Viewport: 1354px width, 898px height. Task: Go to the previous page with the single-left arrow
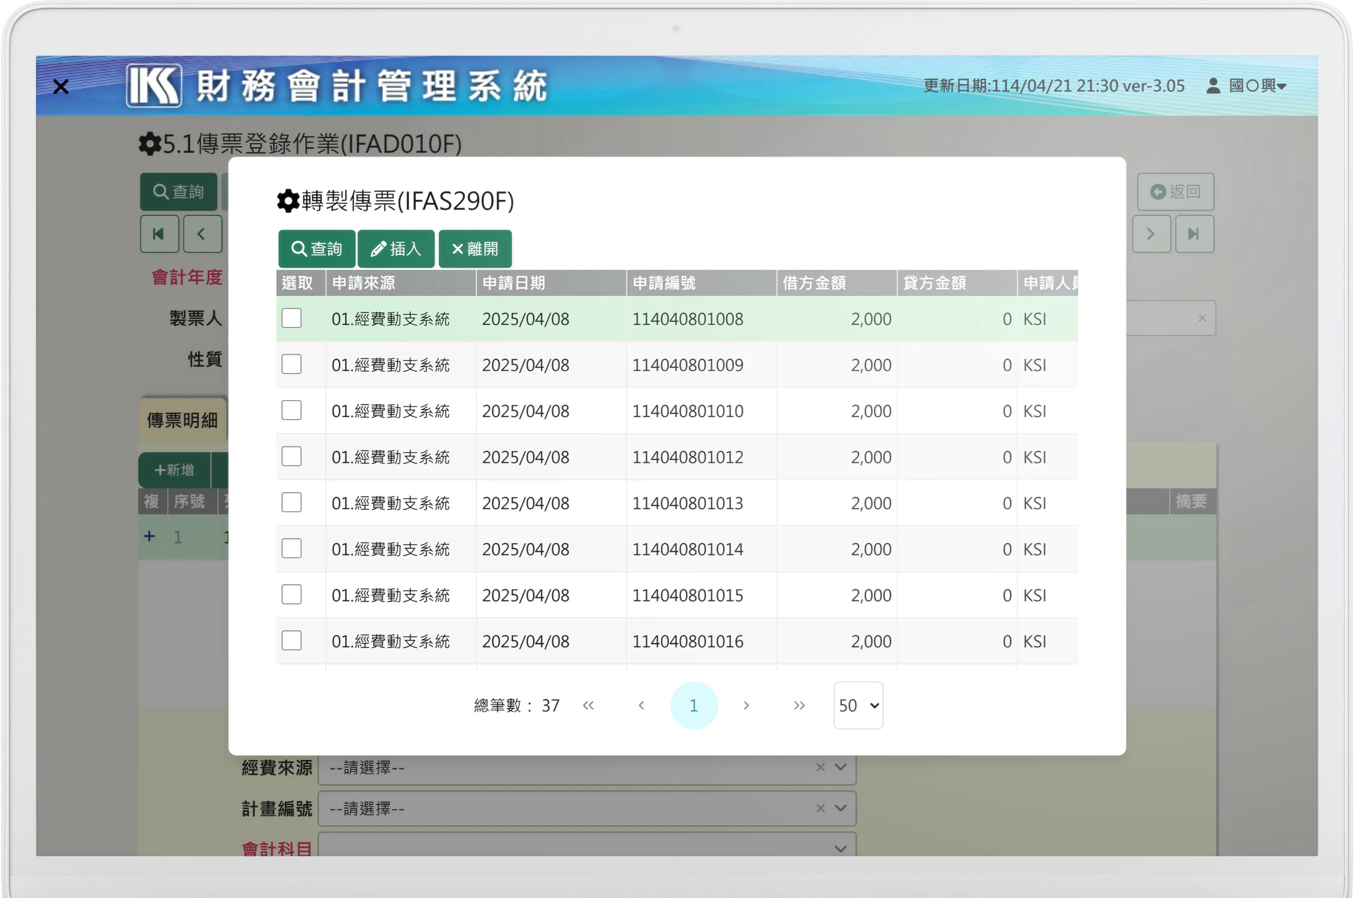point(641,705)
